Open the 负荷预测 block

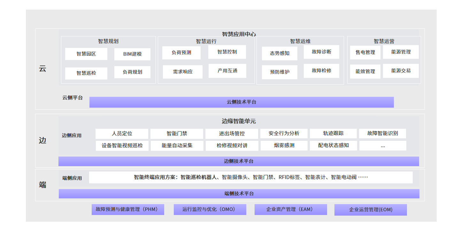pos(181,53)
